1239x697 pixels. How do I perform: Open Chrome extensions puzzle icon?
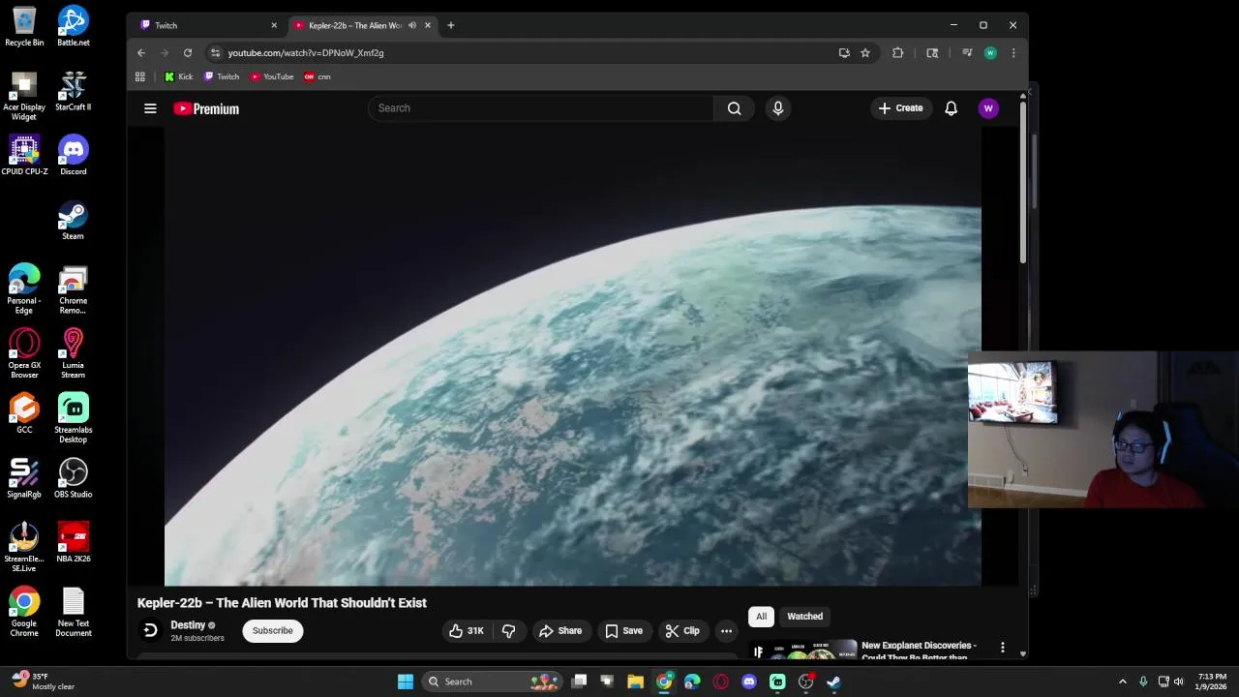tap(898, 53)
